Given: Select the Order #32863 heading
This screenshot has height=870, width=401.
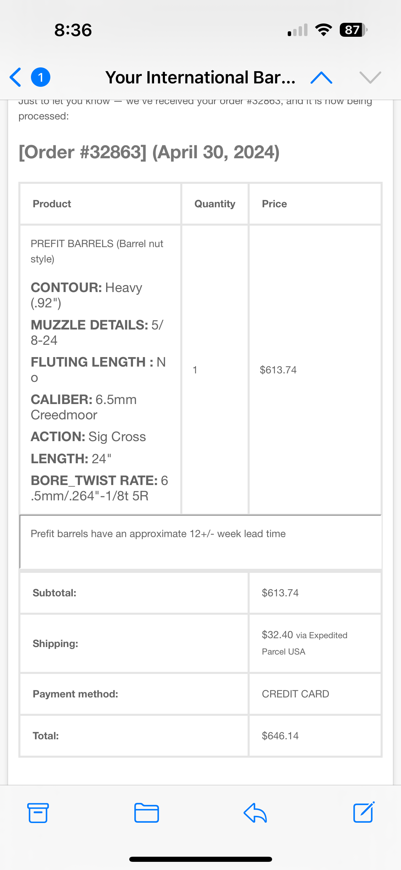Looking at the screenshot, I should pos(149,152).
